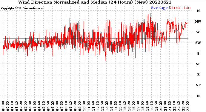Click the 19:50 time label
Screen dimensions: 206x112
coord(156,106)
